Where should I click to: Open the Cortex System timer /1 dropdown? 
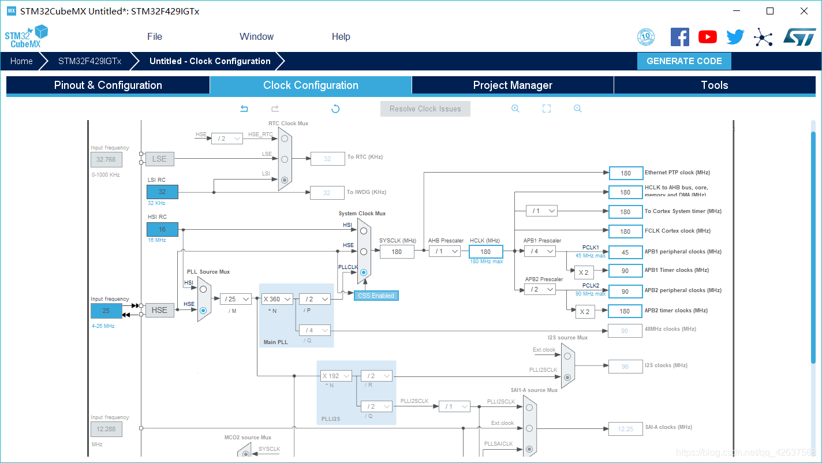[541, 211]
